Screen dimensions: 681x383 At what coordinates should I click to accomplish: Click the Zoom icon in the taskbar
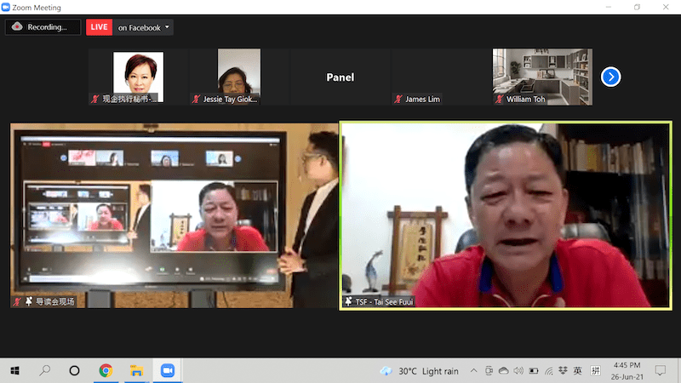(167, 371)
